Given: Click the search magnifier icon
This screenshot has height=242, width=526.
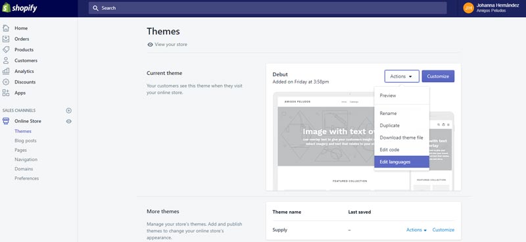Looking at the screenshot, I should 95,8.
